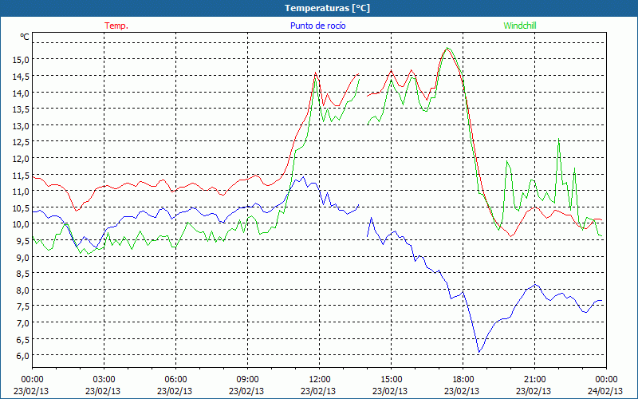Viewport: 638px width, 399px height.
Task: Click the 15,0 value on temperature axis
Action: 21,60
